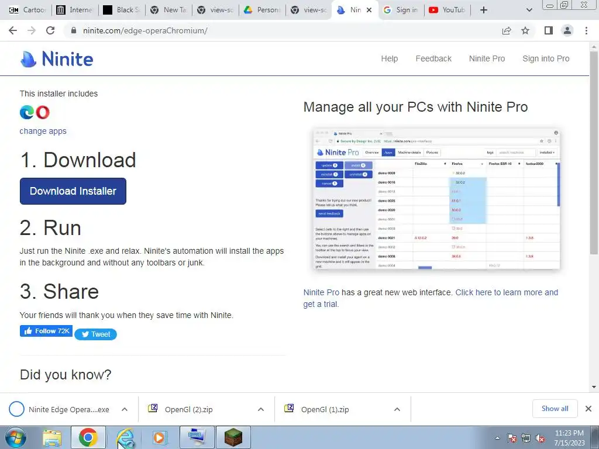599x449 pixels.
Task: Open the Chrome three-dot menu
Action: pos(586,30)
